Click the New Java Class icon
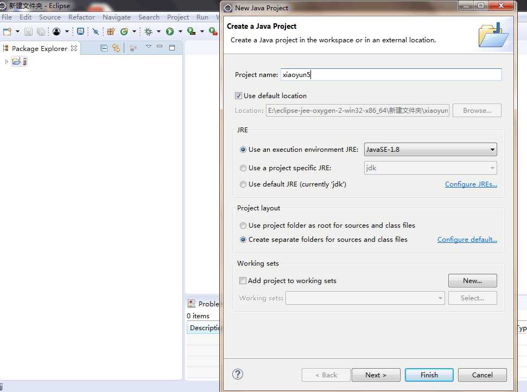This screenshot has width=527, height=392. 124,31
